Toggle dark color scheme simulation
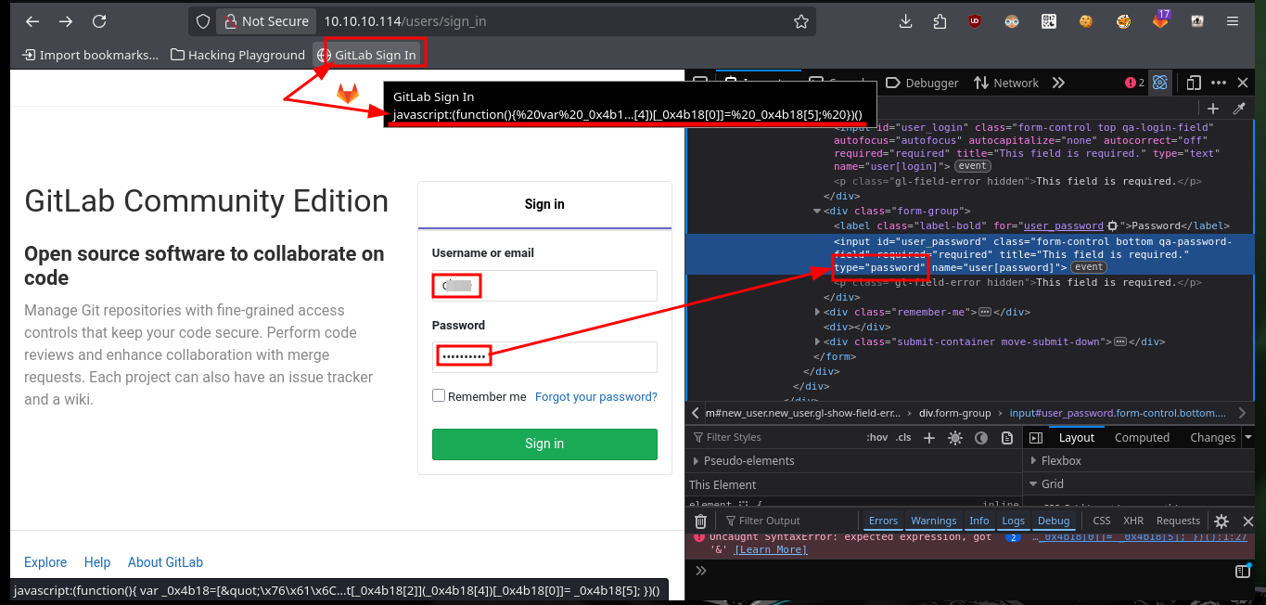1266x605 pixels. [x=981, y=438]
